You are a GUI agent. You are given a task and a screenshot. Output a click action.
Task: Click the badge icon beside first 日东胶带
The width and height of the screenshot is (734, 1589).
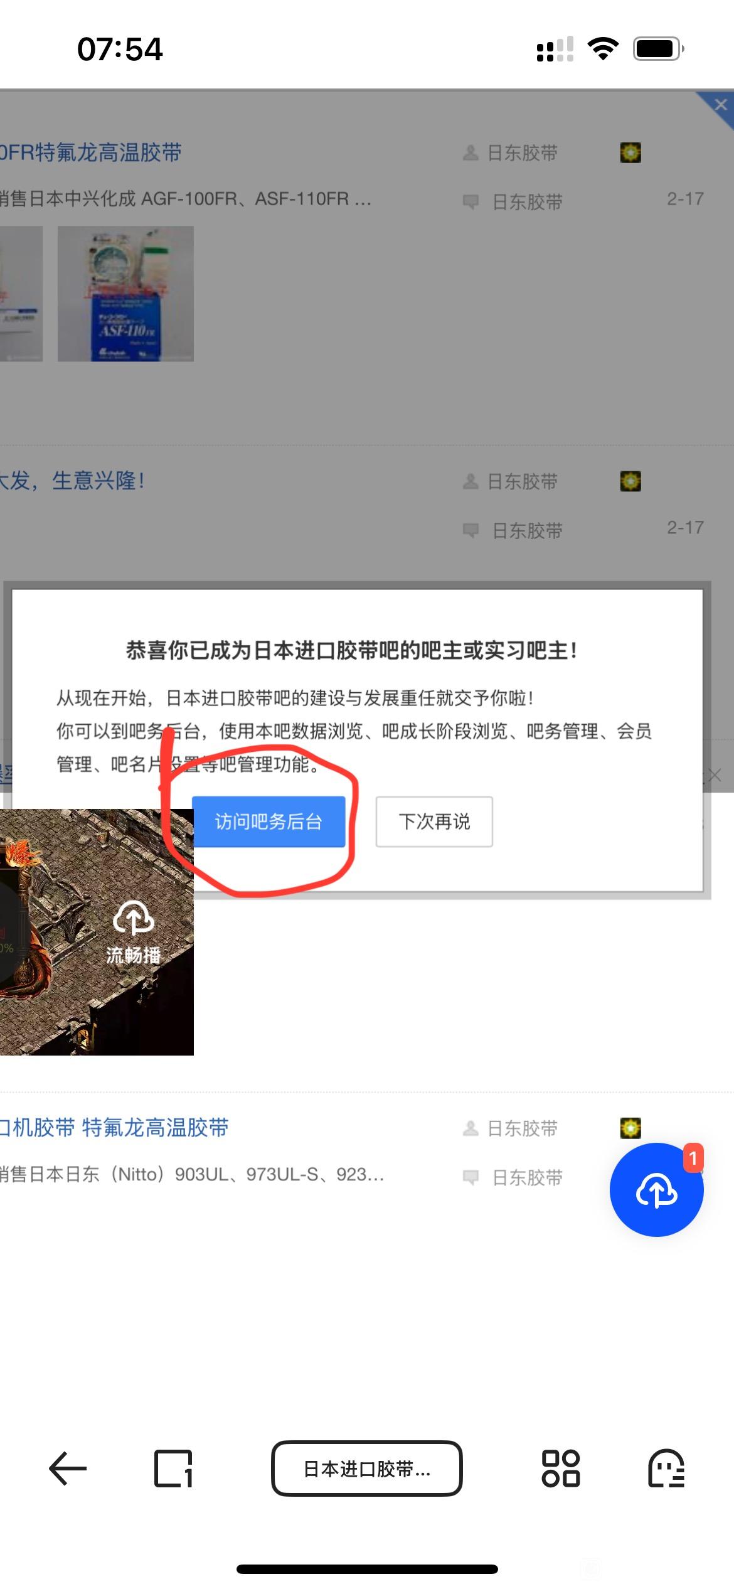click(x=630, y=152)
